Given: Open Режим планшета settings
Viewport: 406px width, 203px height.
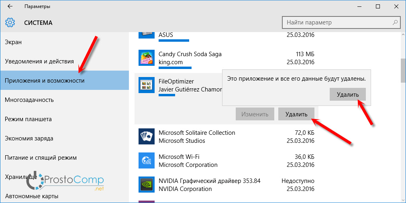Looking at the screenshot, I should (28, 119).
